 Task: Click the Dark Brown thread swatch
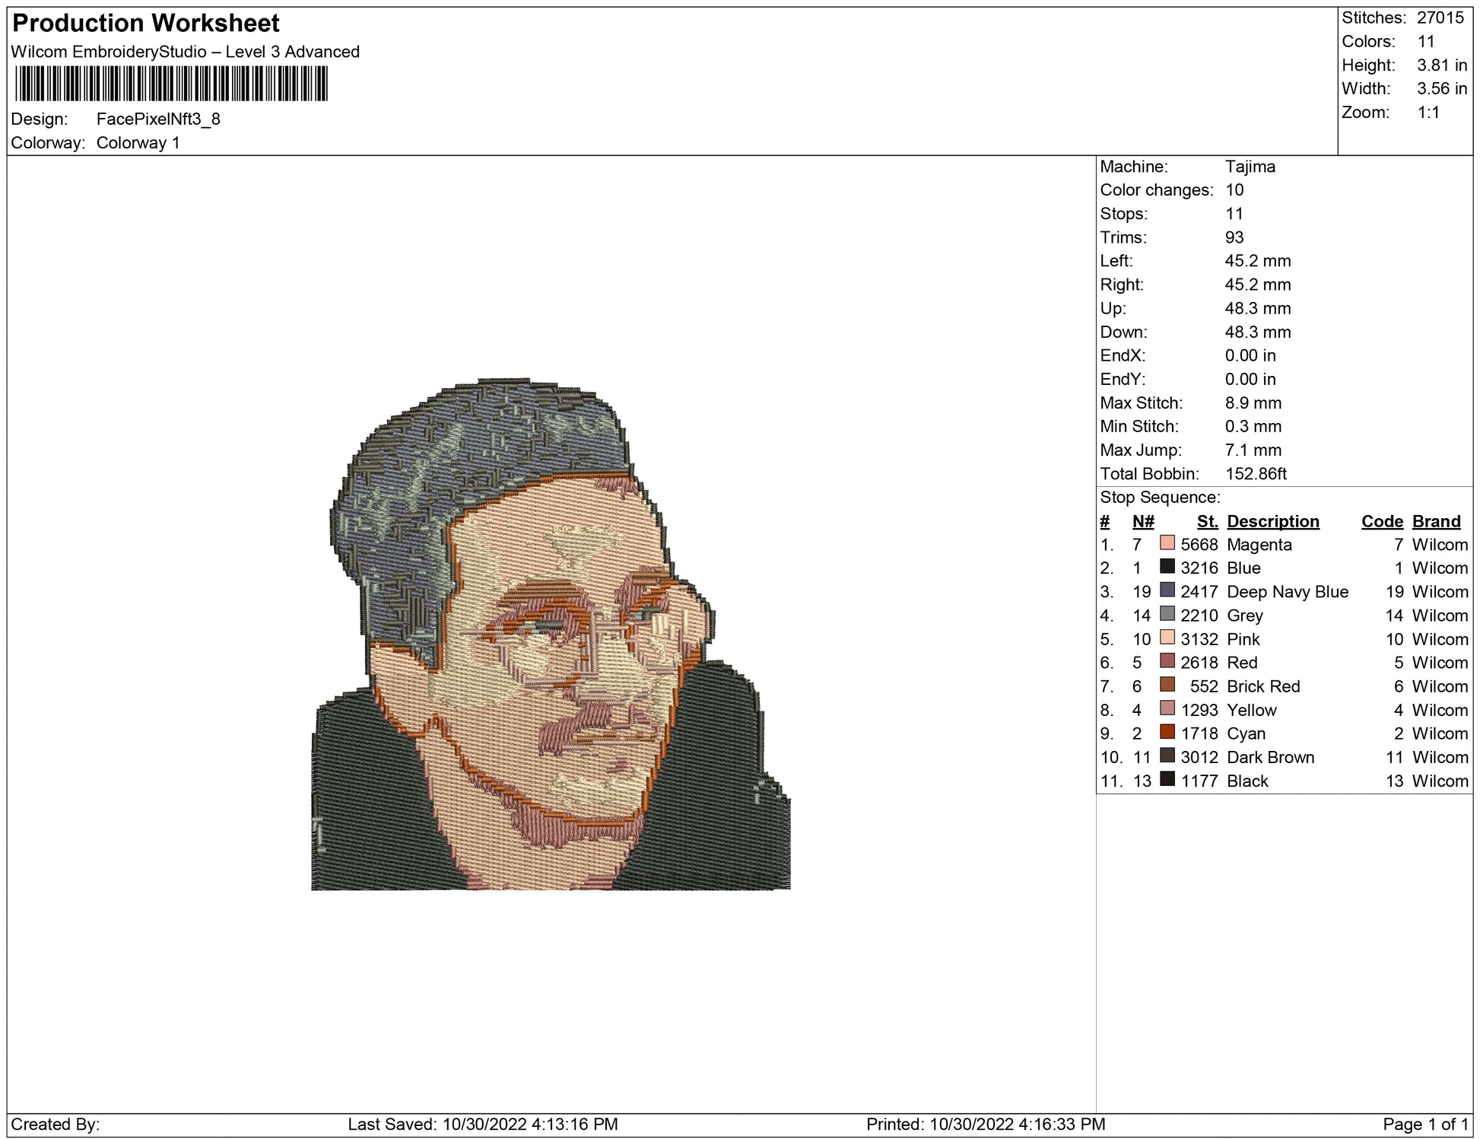[1167, 756]
